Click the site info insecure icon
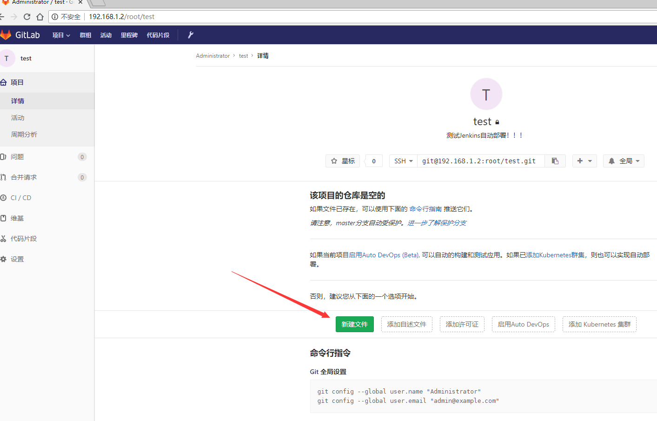657x421 pixels. 55,17
